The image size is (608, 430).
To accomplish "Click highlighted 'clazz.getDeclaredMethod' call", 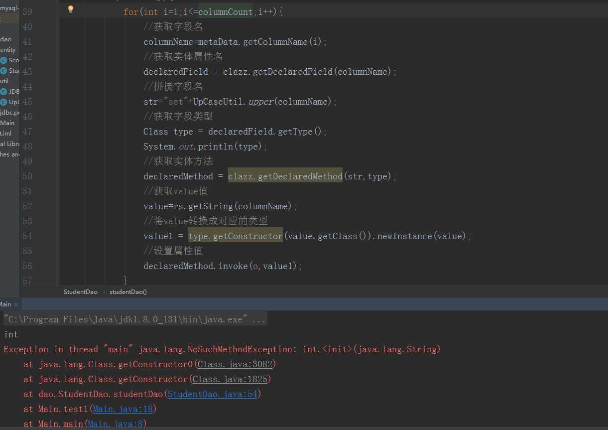I will 285,176.
